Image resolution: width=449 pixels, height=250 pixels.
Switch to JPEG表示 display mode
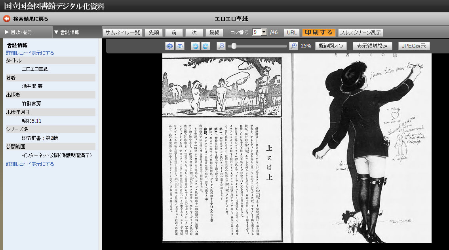click(414, 46)
